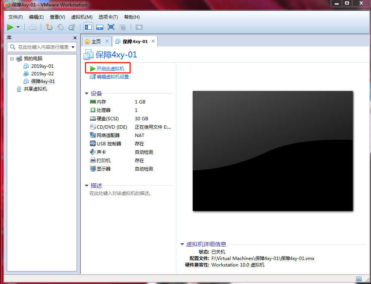
Task: Close the 库 library panel
Action: tap(75, 38)
